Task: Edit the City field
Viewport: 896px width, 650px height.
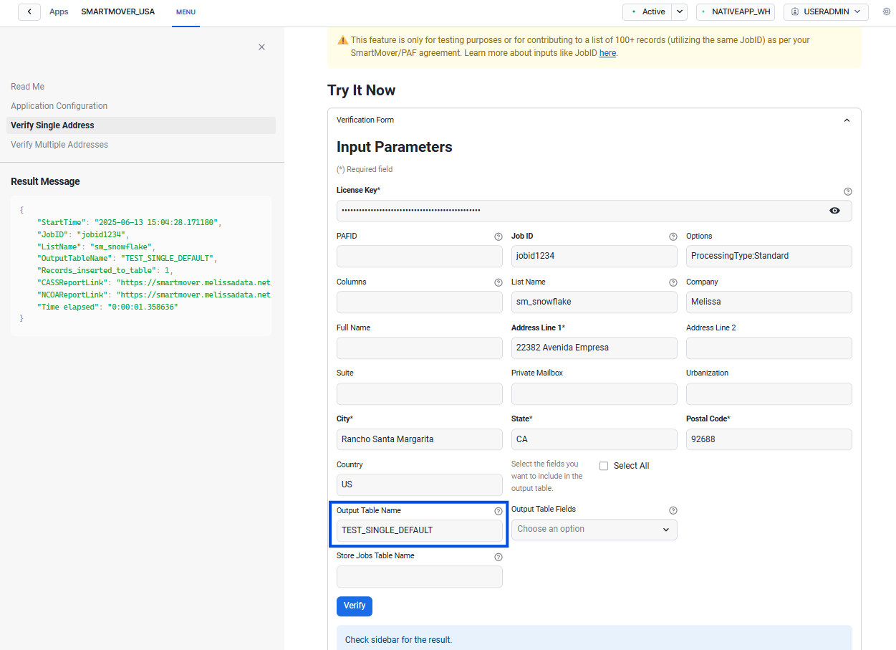Action: click(420, 439)
